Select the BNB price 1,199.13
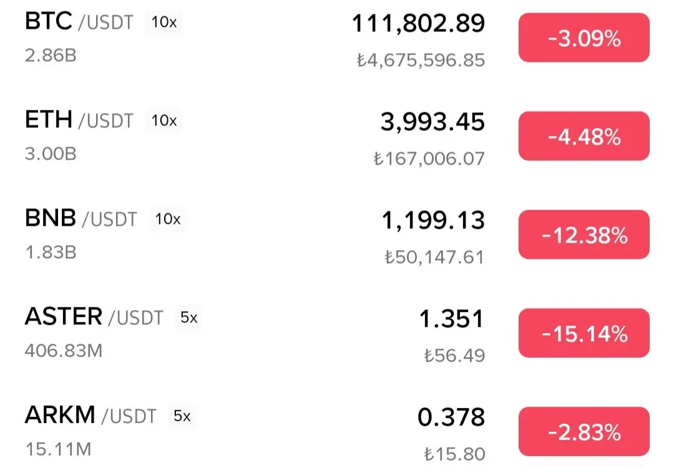 (x=433, y=220)
